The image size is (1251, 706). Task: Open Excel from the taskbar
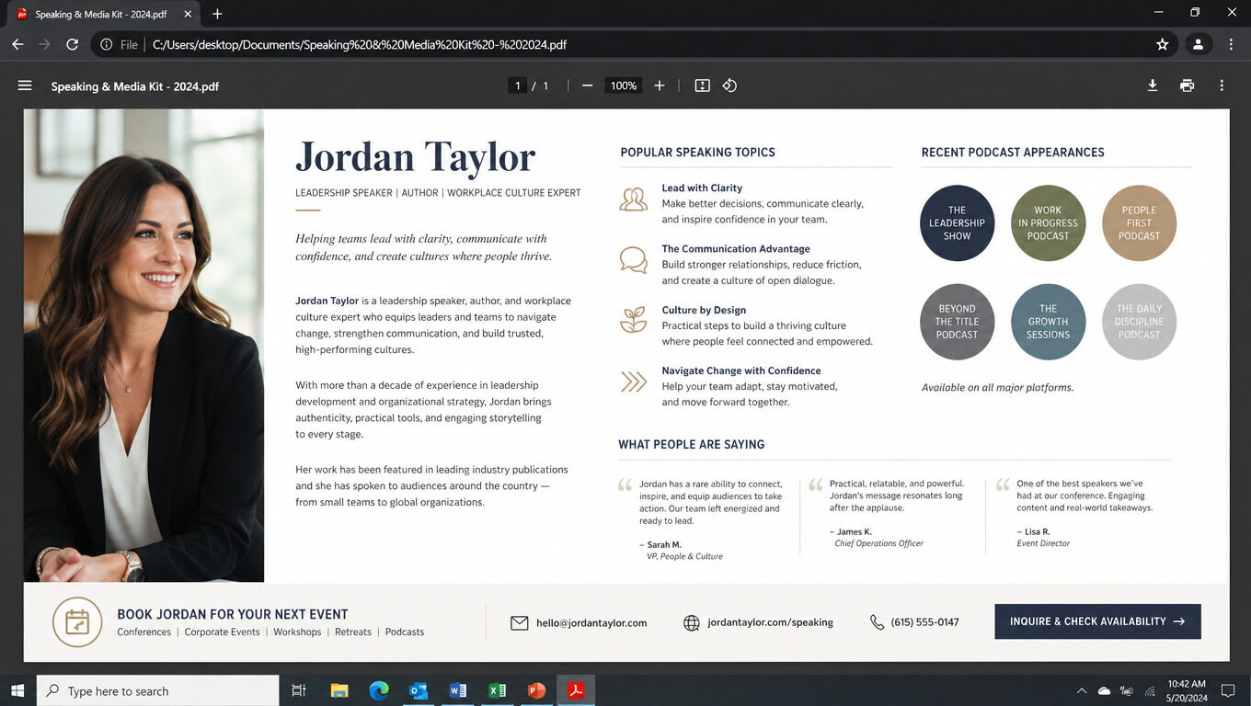click(498, 690)
